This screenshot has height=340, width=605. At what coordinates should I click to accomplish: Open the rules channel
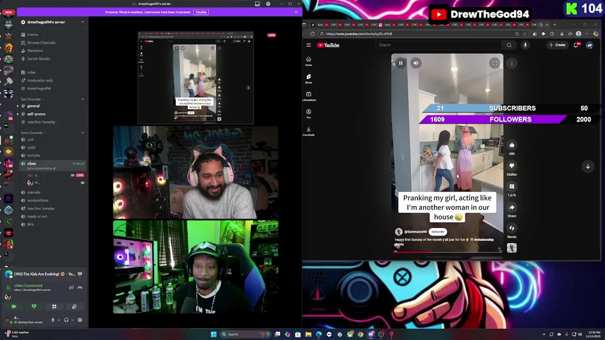pos(31,72)
